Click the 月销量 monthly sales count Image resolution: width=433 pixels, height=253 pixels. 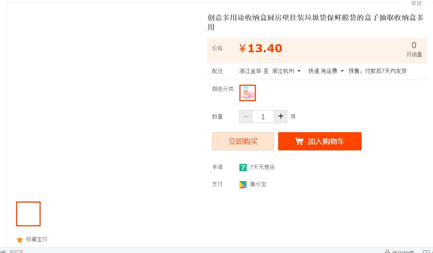point(414,50)
